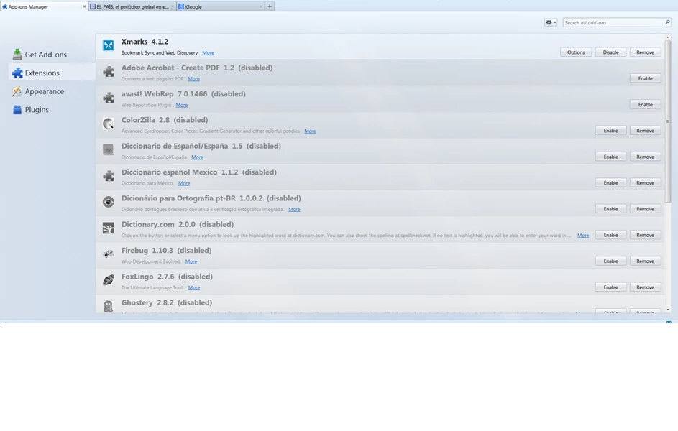Click the Diccionario de Español/España icon

[x=108, y=149]
